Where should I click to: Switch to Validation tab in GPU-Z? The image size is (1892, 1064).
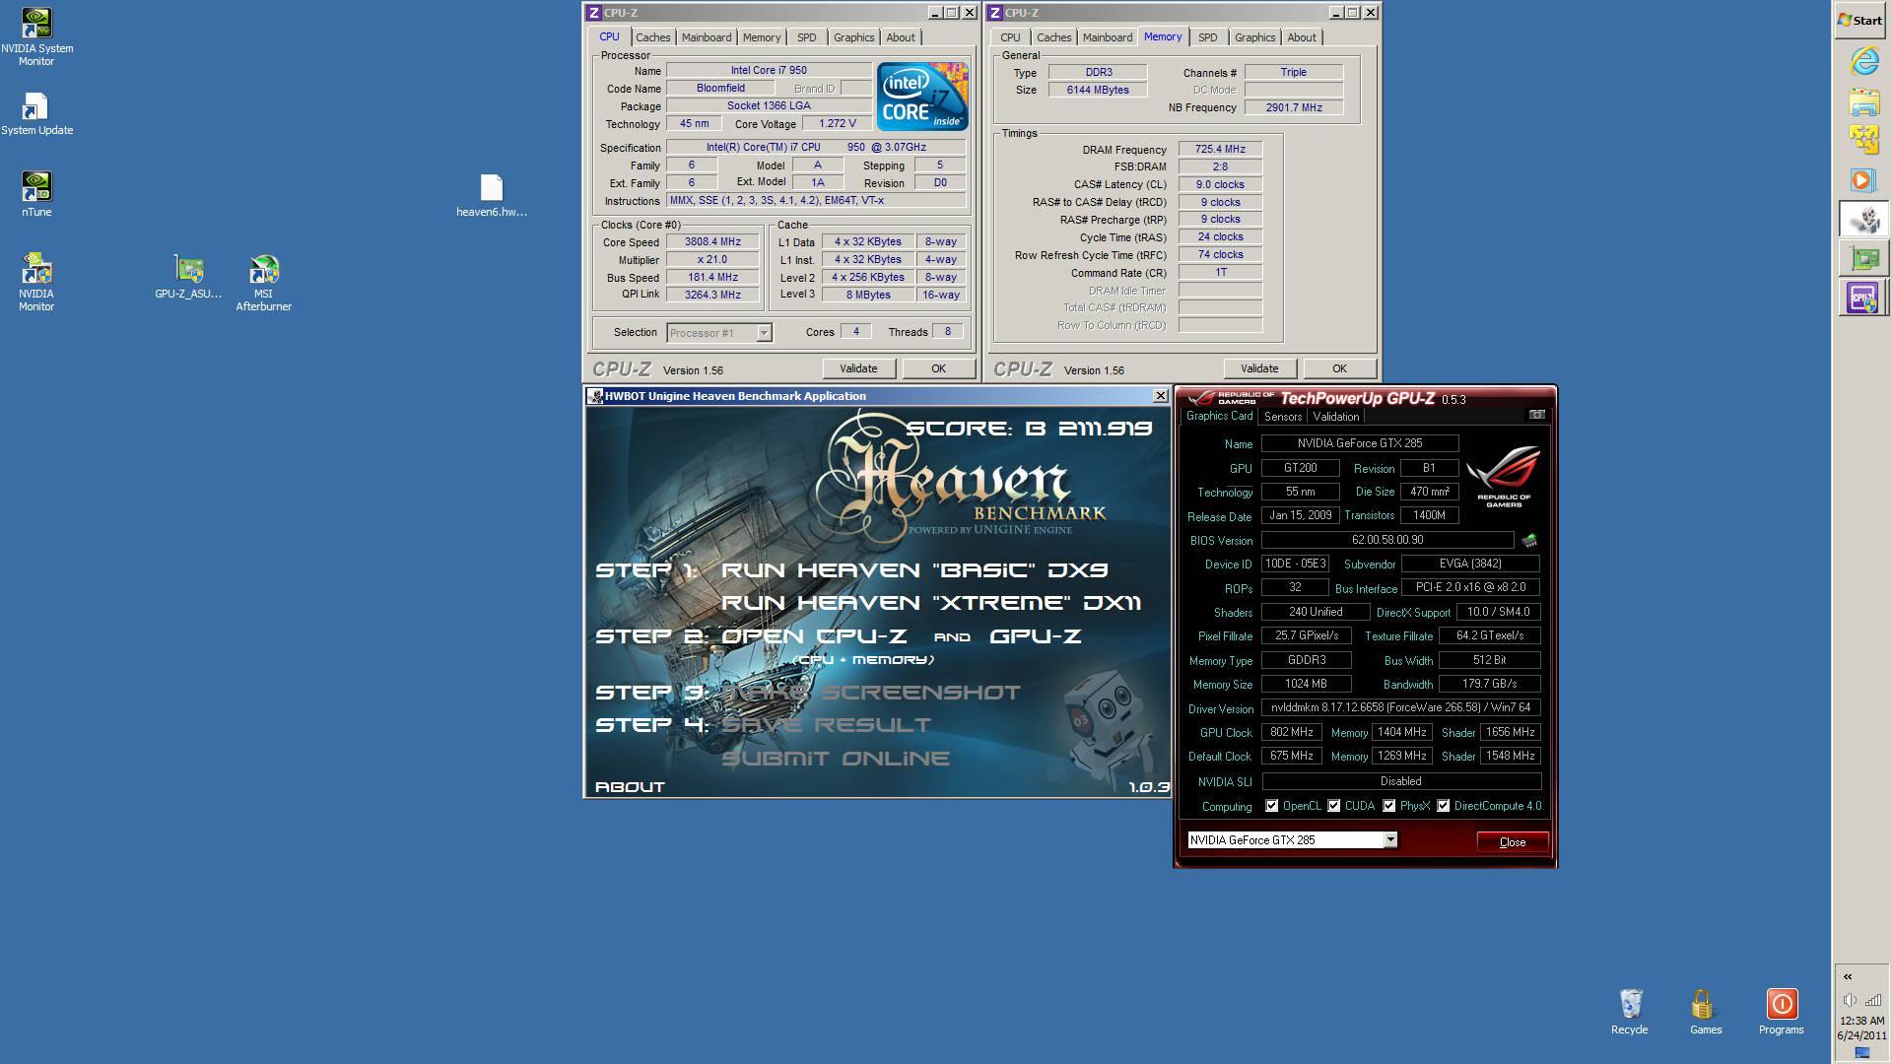coord(1335,417)
